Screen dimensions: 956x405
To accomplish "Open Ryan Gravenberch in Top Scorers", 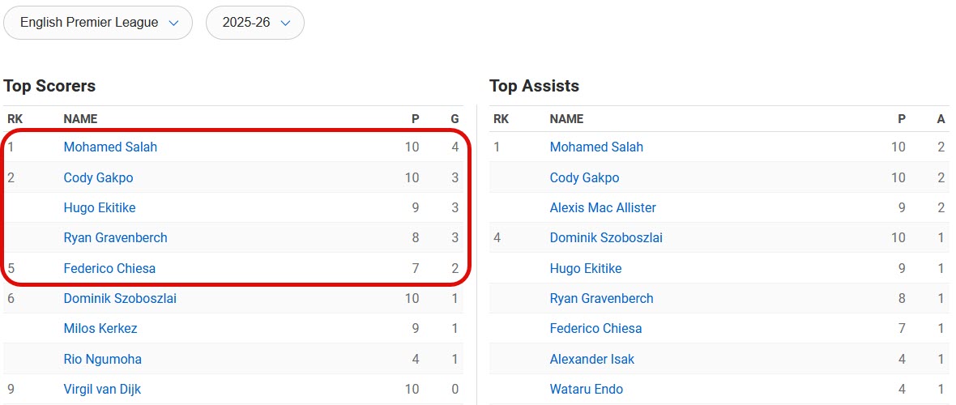I will (x=115, y=238).
